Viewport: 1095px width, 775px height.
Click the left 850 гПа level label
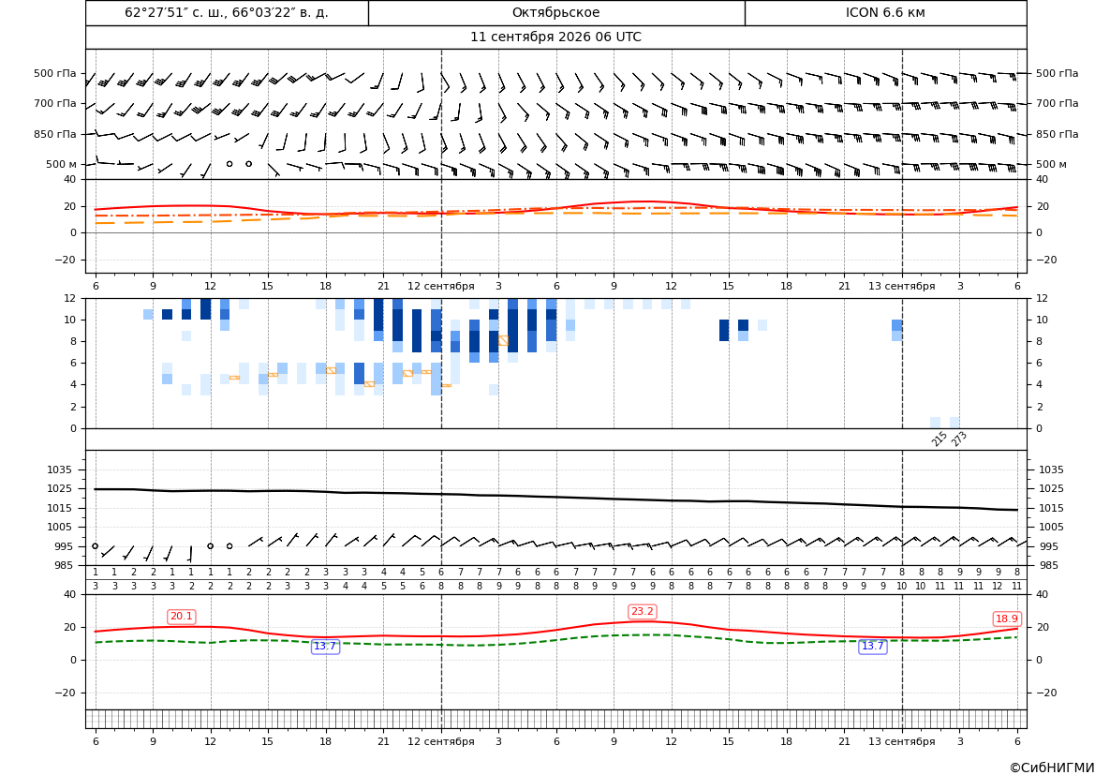coord(55,134)
